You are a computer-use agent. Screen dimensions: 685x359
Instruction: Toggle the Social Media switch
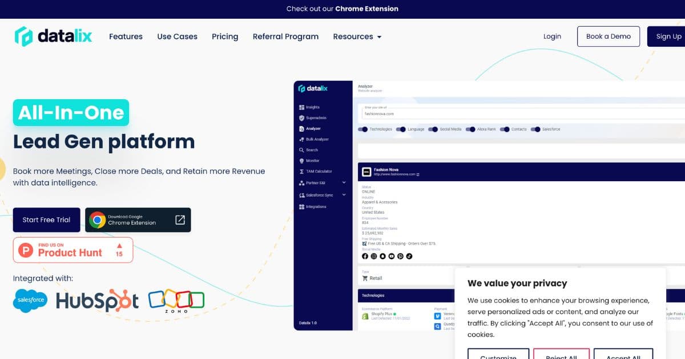(x=433, y=129)
